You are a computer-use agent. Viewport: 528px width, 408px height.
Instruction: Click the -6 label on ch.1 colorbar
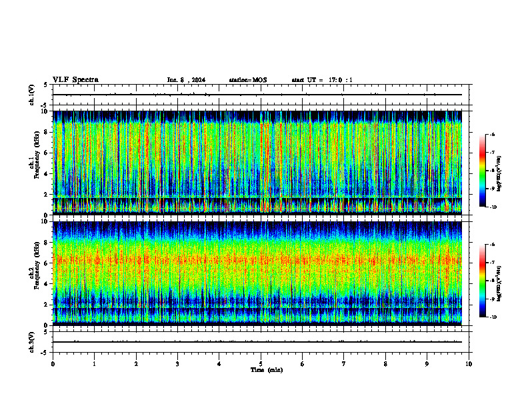click(x=493, y=134)
